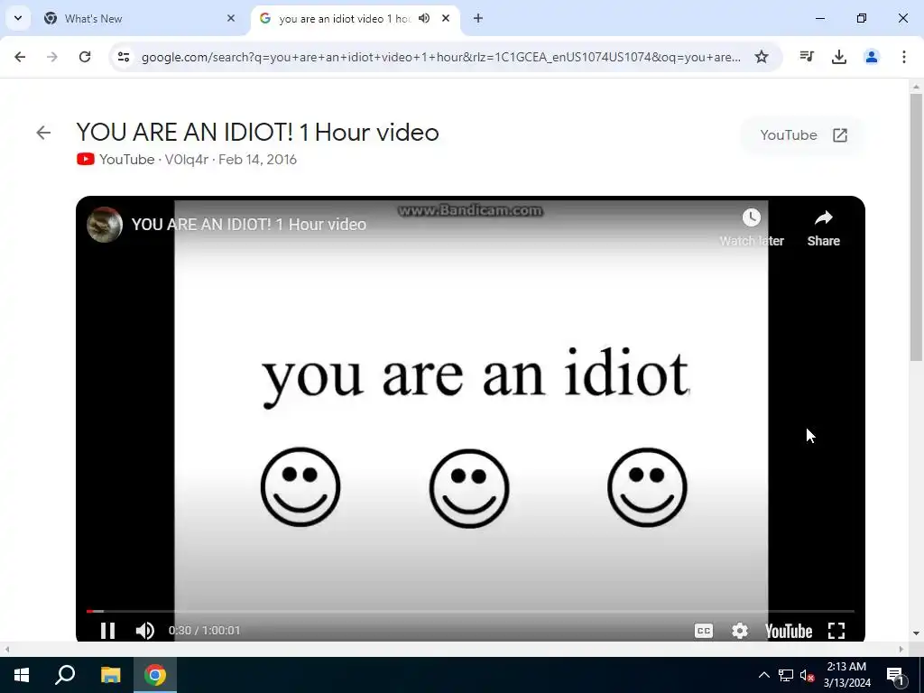Bookmark this page with the star icon
Viewport: 924px width, 693px height.
click(762, 57)
